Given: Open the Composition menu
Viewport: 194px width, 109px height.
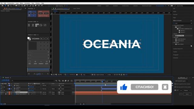Looking at the screenshot, I should pyautogui.click(x=11, y=3).
